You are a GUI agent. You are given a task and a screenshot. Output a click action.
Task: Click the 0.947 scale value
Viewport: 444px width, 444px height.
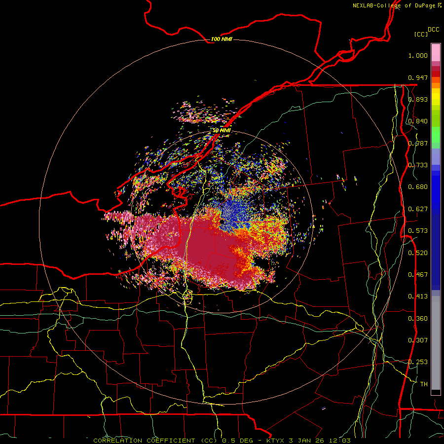418,77
